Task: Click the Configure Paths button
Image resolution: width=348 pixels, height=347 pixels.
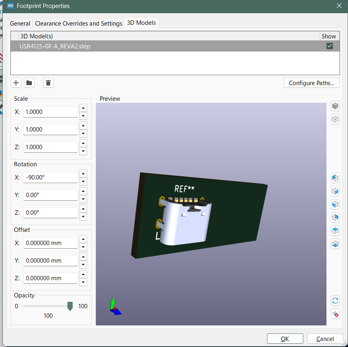Action: pyautogui.click(x=312, y=83)
